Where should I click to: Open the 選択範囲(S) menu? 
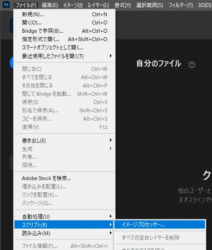[150, 5]
